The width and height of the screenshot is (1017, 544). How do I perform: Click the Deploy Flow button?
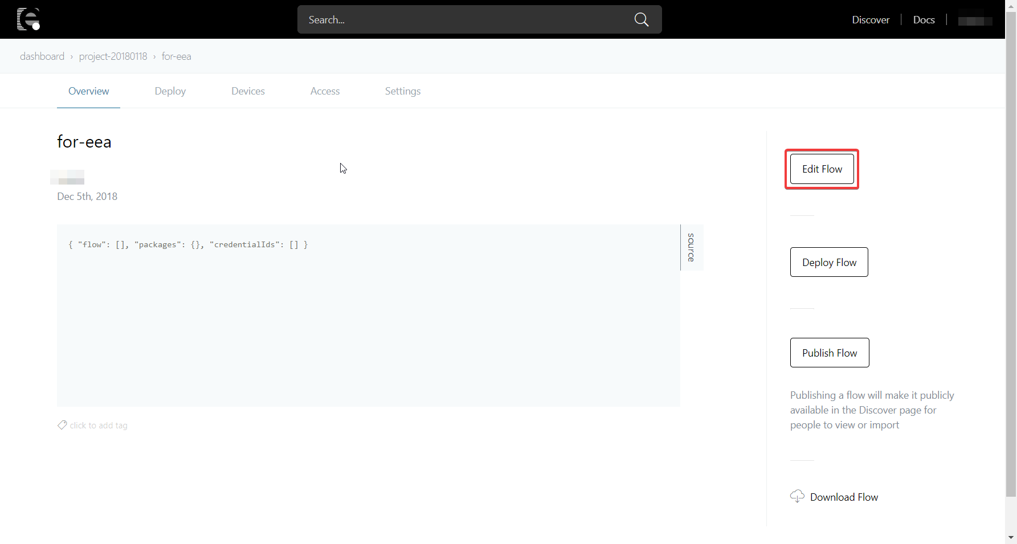[828, 262]
